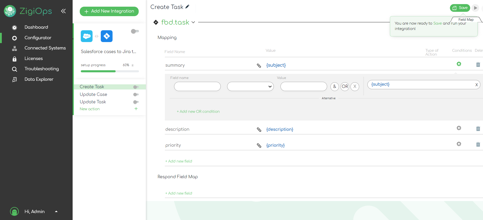Expand the Hi, Admin user menu arrow

(56, 212)
